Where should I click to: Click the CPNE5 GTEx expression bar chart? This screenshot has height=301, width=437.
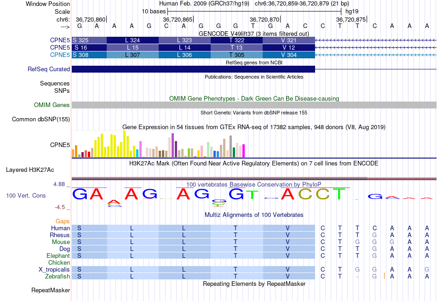(x=158, y=144)
